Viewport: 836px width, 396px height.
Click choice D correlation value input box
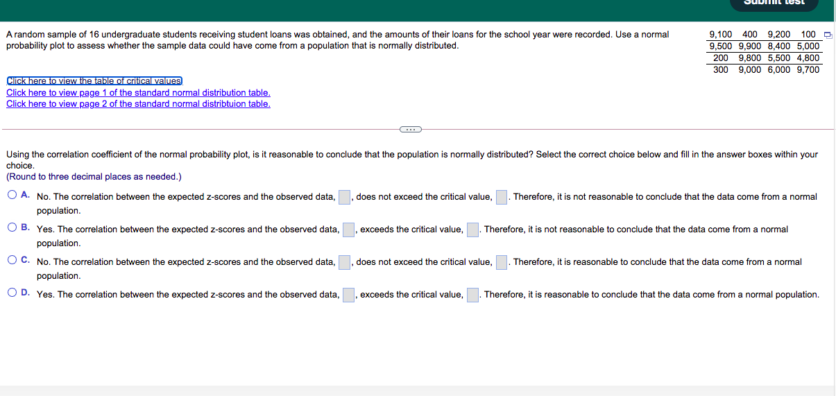[x=349, y=295]
